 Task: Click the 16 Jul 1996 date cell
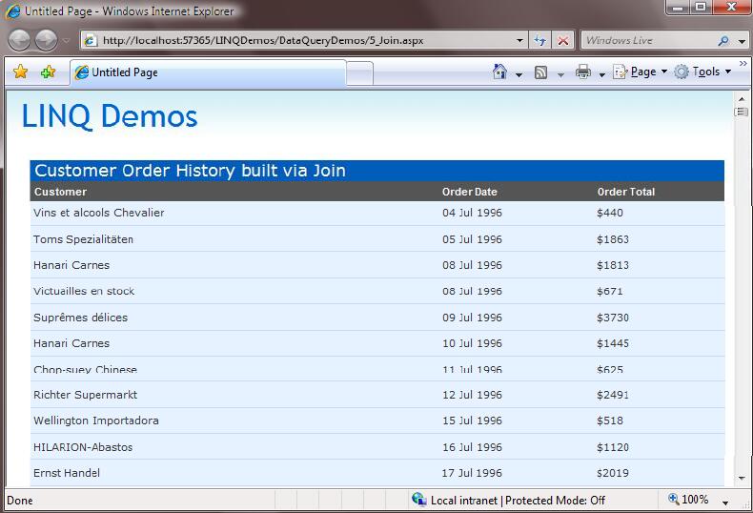472,447
